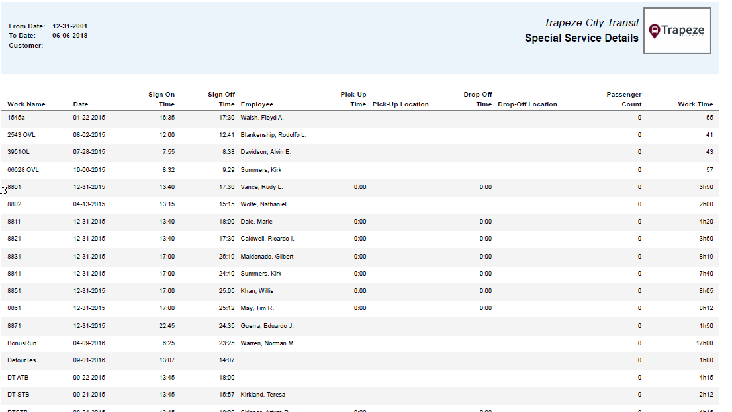Click the Work Time column header
This screenshot has height=412, width=732.
click(695, 104)
